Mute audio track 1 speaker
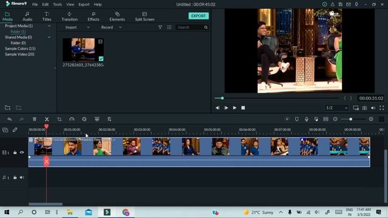This screenshot has width=388, height=218. (x=22, y=177)
